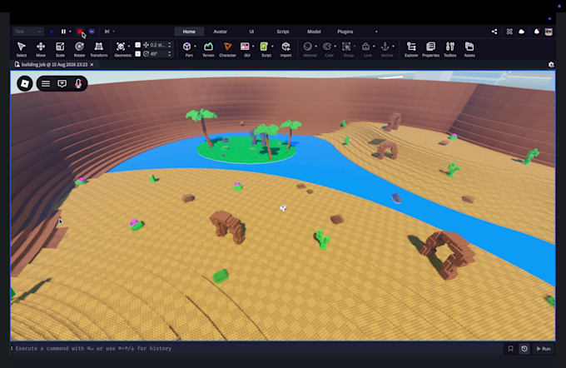Adjust move snap increment stepper
566x368 pixels.
coord(170,45)
